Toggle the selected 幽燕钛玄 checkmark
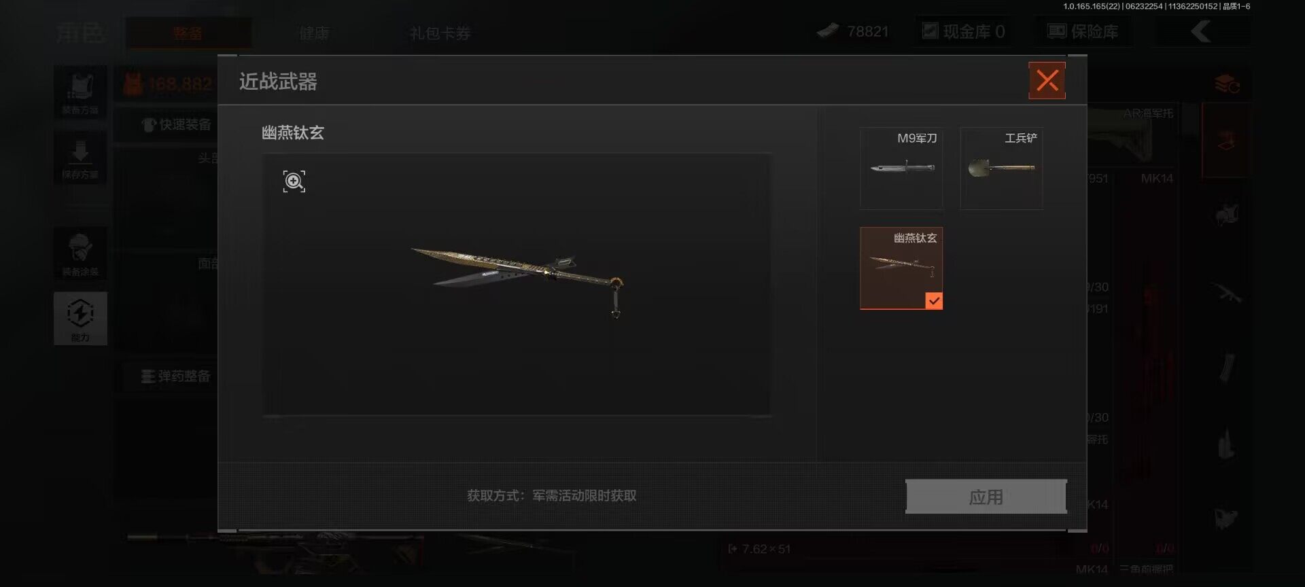The width and height of the screenshot is (1305, 587). pos(934,300)
